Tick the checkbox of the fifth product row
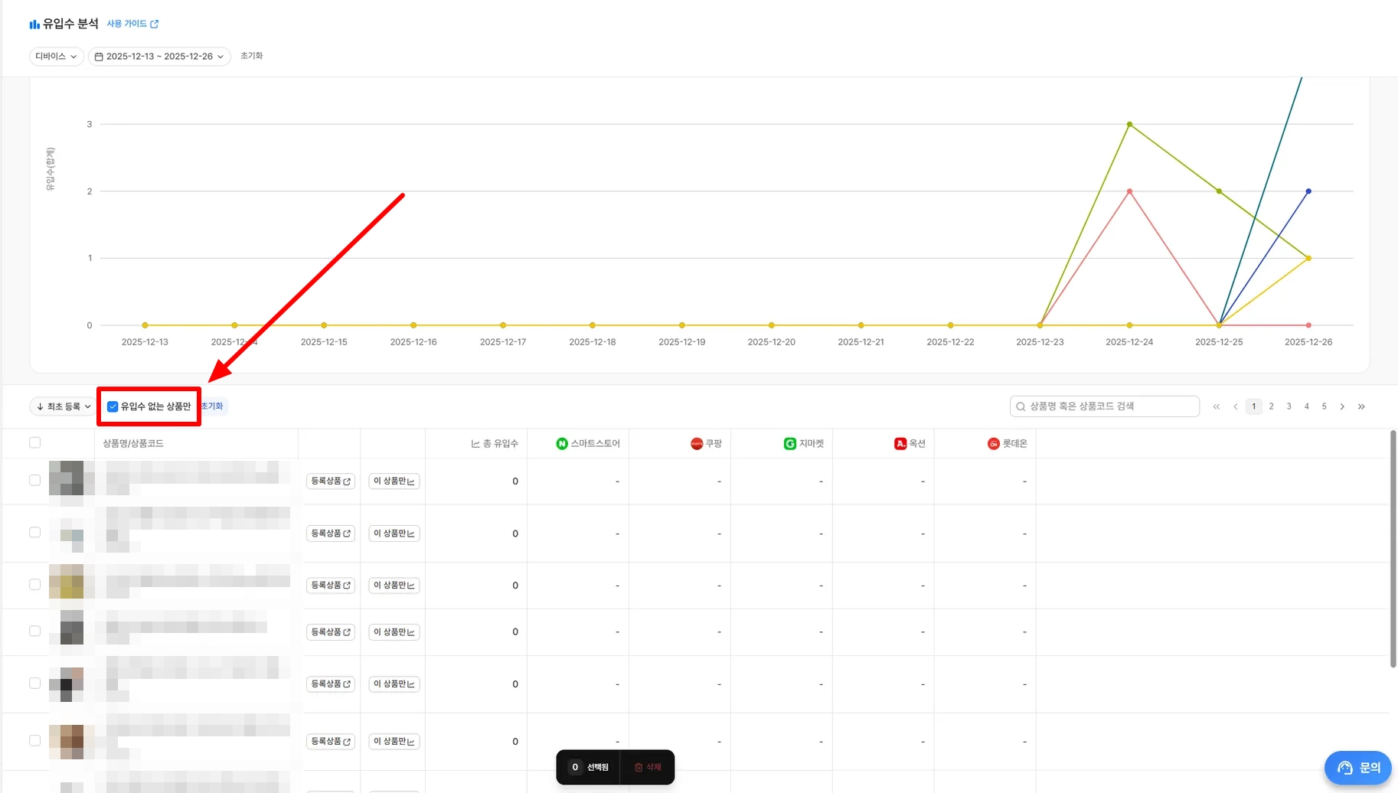Image resolution: width=1398 pixels, height=793 pixels. click(34, 683)
